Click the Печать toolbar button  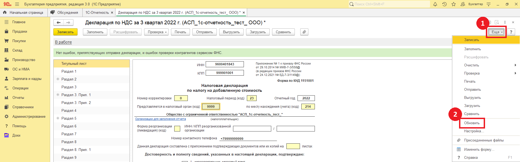click(x=180, y=32)
